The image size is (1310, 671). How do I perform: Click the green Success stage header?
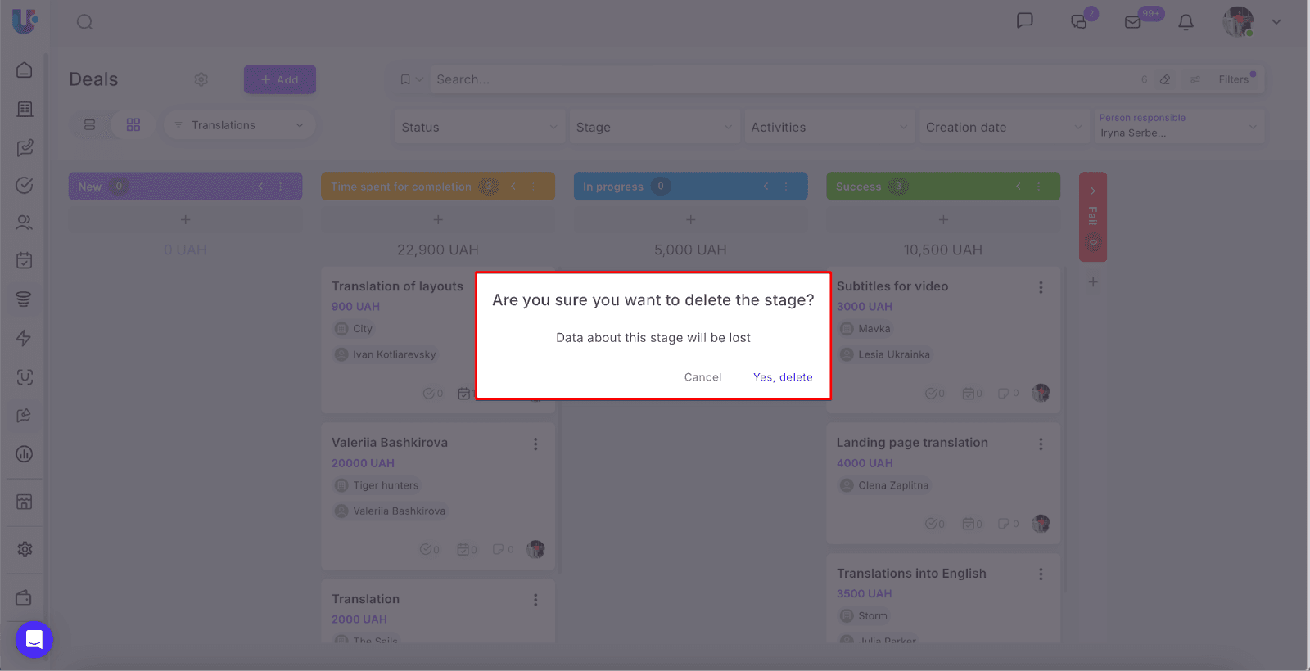point(942,187)
